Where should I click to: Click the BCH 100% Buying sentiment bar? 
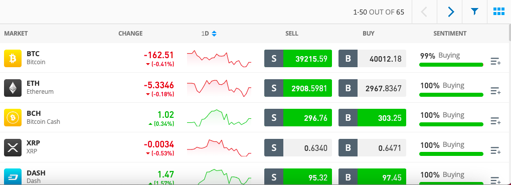(x=451, y=124)
